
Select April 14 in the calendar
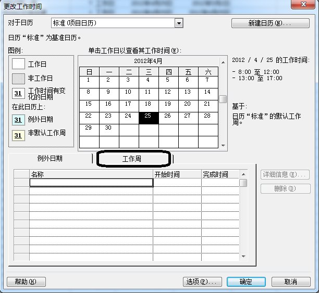208,94
